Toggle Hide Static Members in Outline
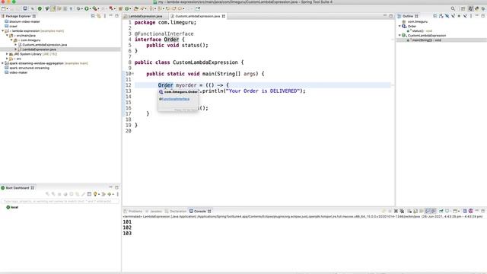The width and height of the screenshot is (487, 274). [454, 16]
